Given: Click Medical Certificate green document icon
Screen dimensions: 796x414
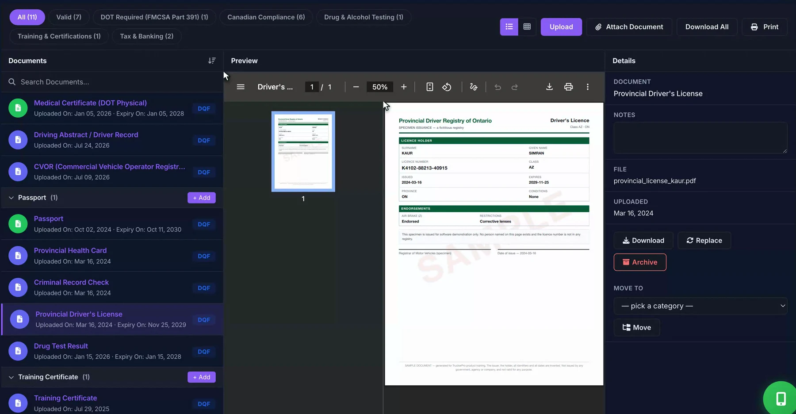Looking at the screenshot, I should click(18, 108).
